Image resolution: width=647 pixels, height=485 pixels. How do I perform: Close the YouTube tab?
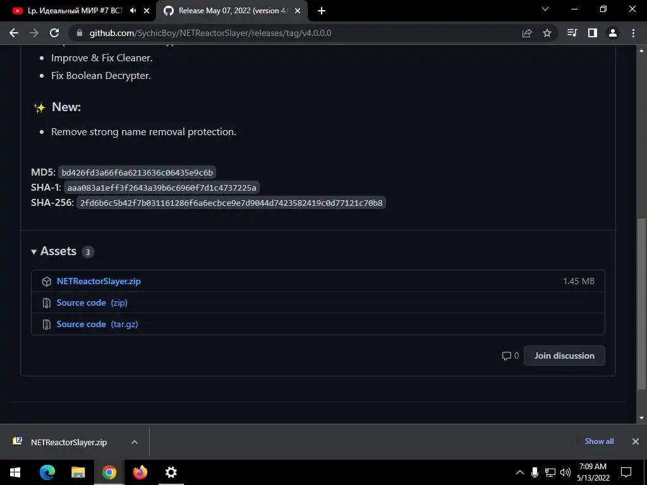(x=147, y=11)
